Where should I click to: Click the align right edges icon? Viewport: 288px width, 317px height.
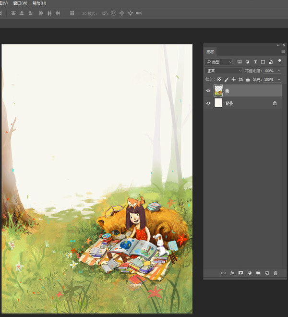58,13
